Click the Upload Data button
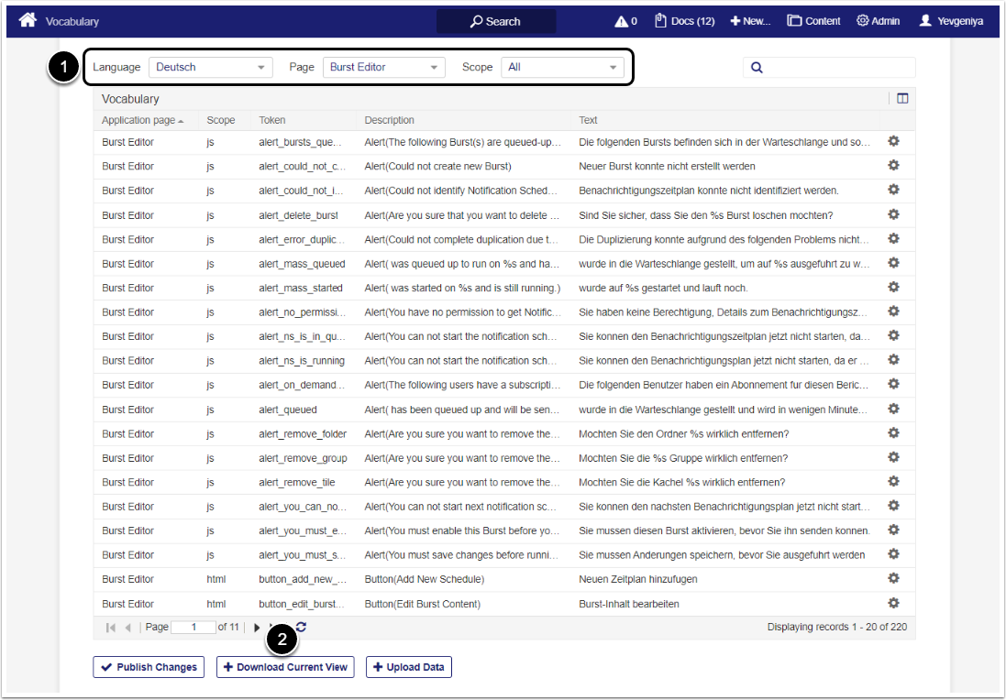Screen dimensions: 1006x700 pos(408,667)
